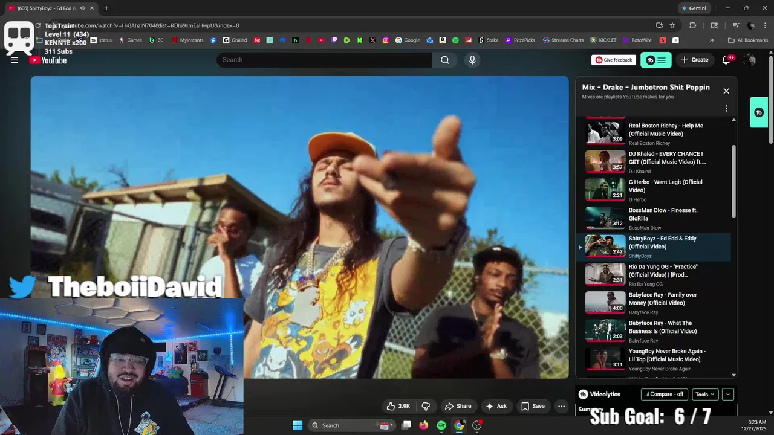Open new browser tab with plus button

[x=106, y=8]
